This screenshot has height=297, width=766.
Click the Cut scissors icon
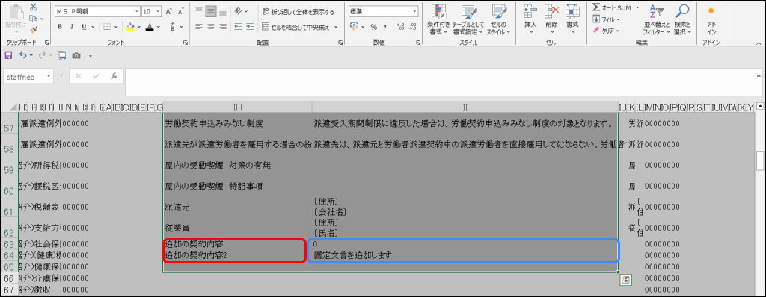point(33,7)
